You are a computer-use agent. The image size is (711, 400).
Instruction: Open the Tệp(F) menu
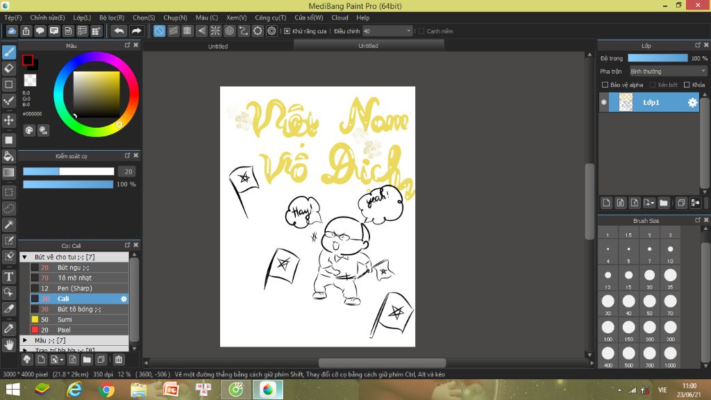[x=13, y=17]
